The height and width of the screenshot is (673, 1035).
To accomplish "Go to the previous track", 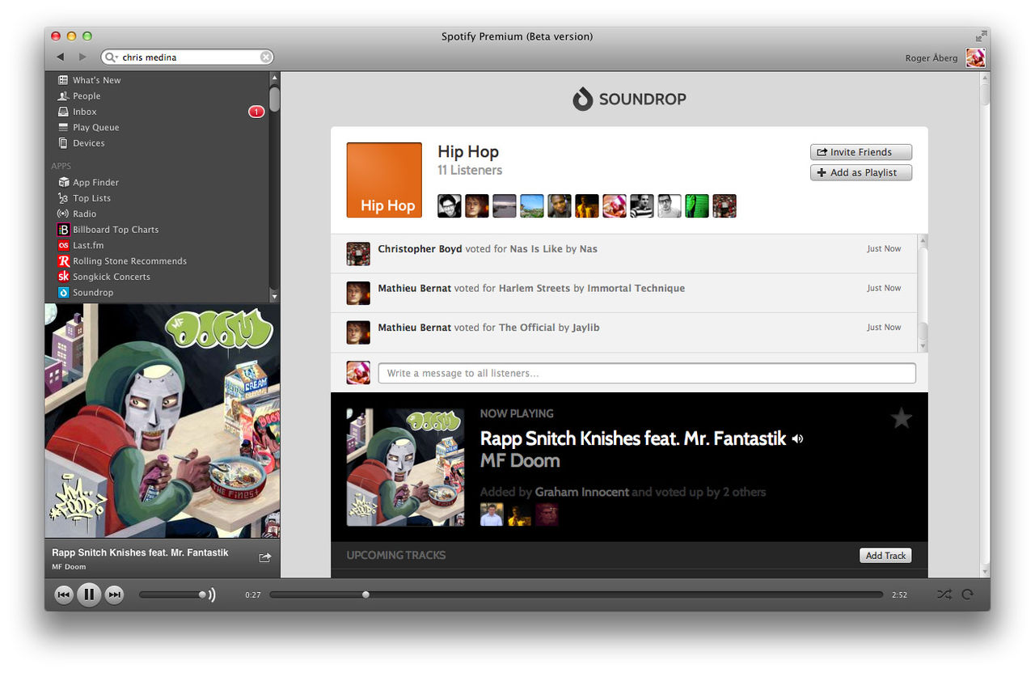I will pos(63,595).
